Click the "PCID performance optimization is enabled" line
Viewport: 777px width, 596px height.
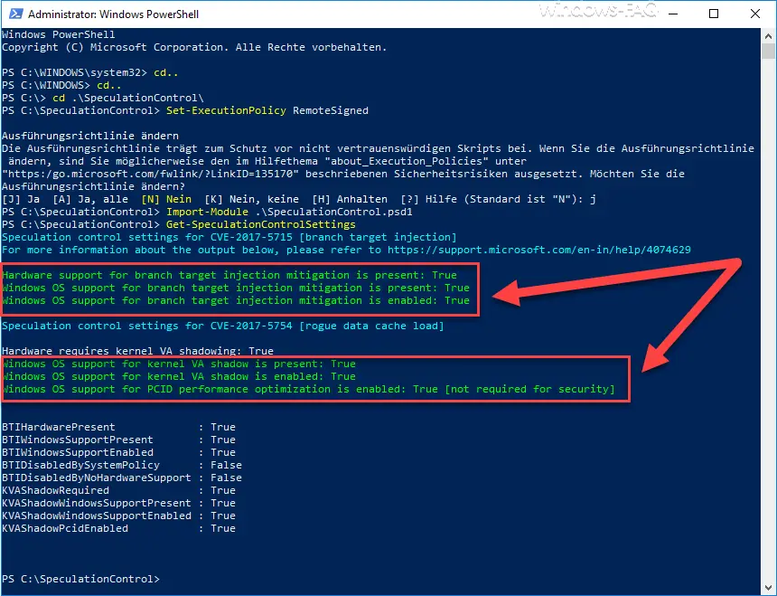click(x=308, y=389)
